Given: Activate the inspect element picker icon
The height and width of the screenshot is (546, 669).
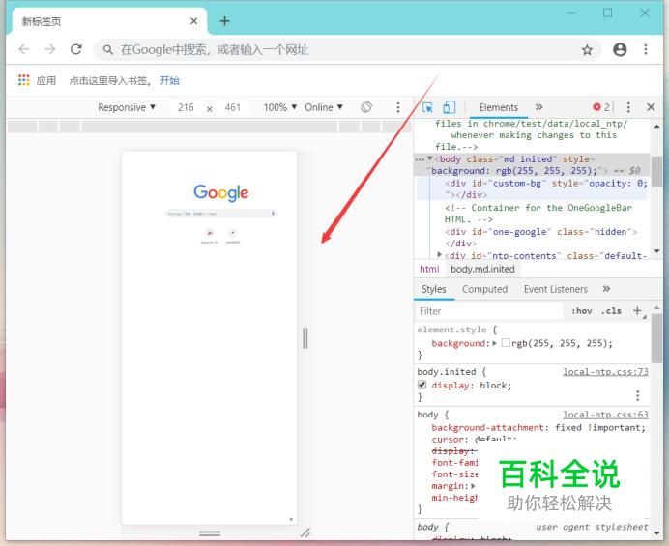Looking at the screenshot, I should 427,107.
